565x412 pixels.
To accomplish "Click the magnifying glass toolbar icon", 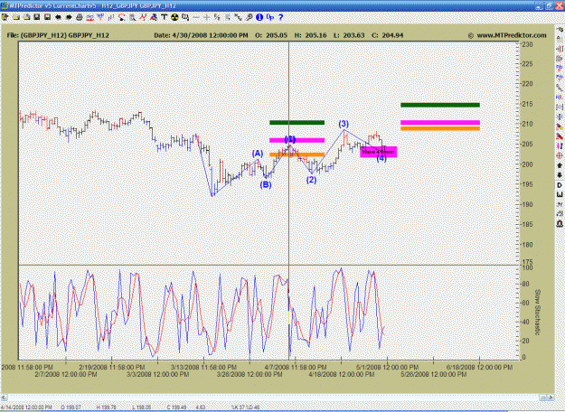I will 249,17.
